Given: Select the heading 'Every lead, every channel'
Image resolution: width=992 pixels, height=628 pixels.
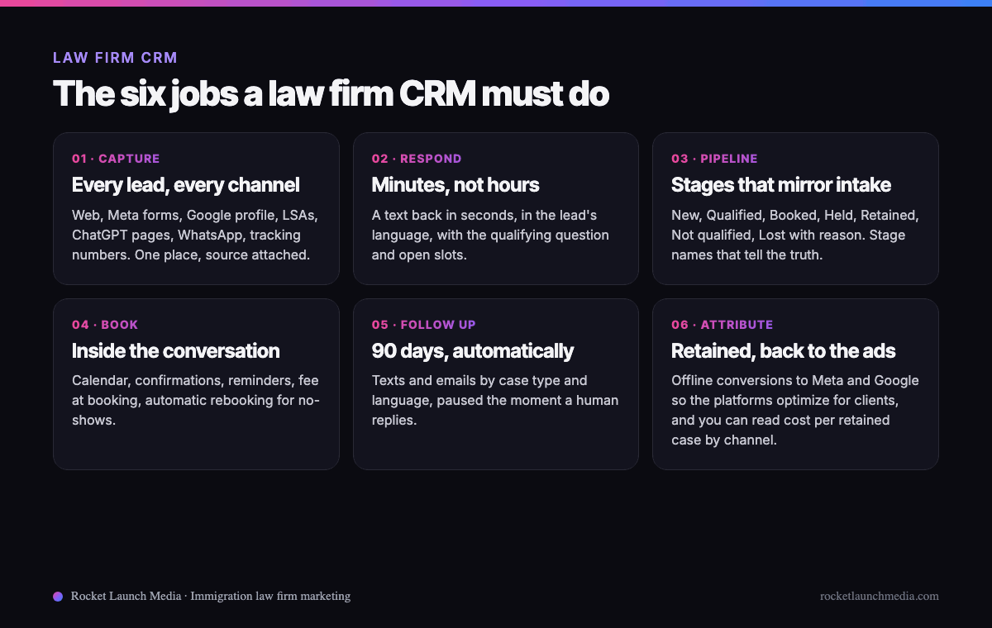Looking at the screenshot, I should click(x=186, y=184).
